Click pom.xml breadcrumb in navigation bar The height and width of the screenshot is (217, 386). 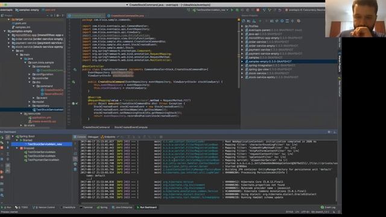(49, 10)
